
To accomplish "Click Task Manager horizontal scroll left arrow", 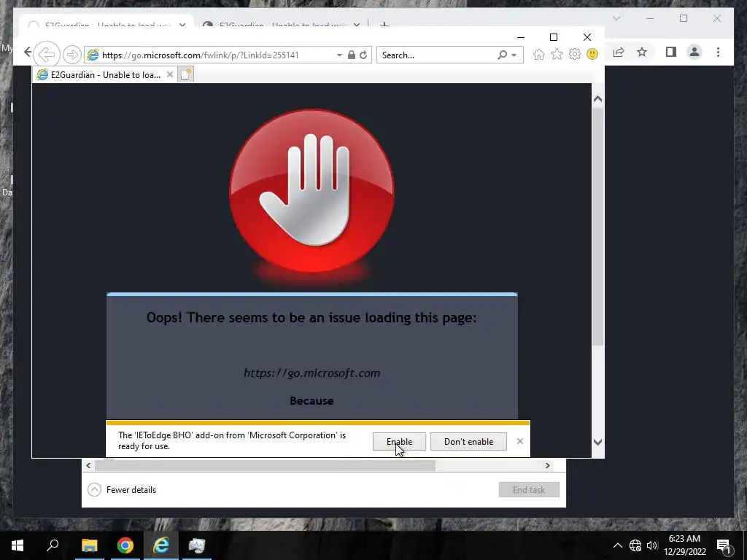I will [88, 465].
